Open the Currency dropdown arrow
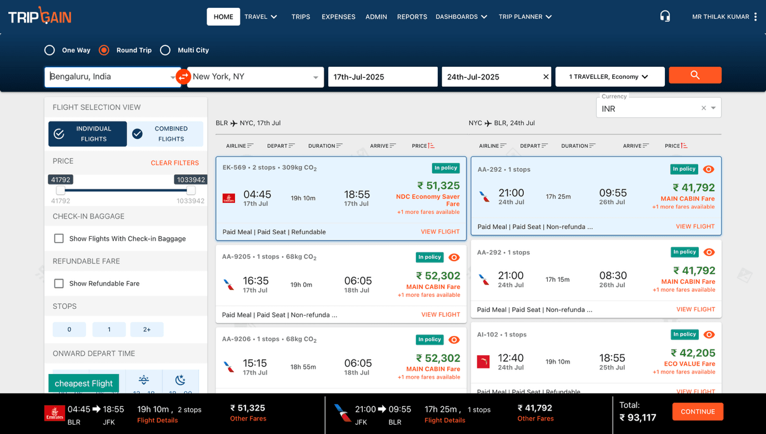 click(714, 108)
